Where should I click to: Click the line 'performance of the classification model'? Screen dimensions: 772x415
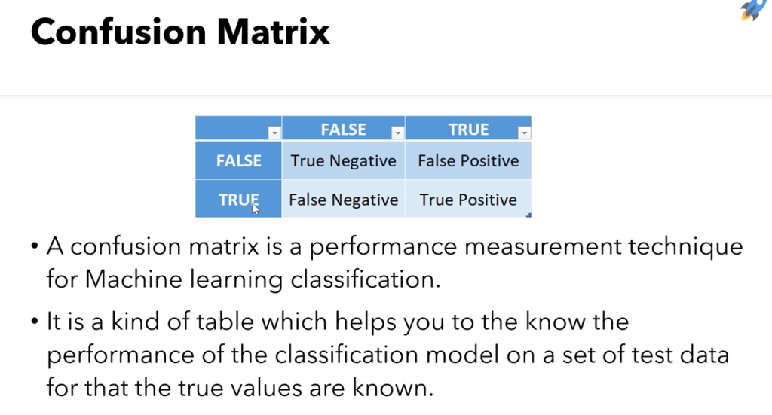(x=387, y=355)
